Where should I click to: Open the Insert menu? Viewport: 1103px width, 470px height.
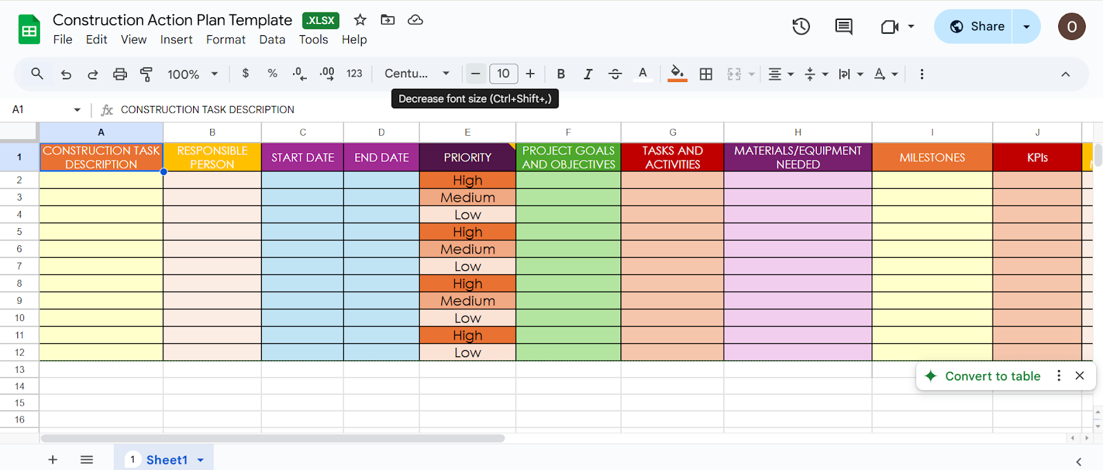pos(176,39)
